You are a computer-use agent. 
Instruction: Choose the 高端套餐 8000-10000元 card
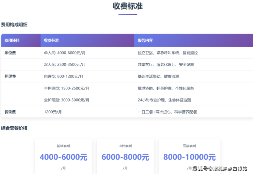(189, 156)
